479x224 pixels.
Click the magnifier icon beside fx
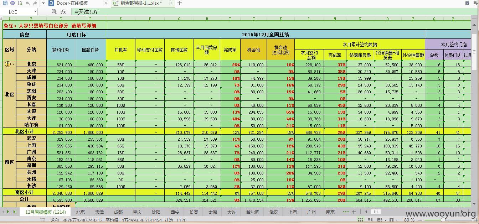[54, 12]
